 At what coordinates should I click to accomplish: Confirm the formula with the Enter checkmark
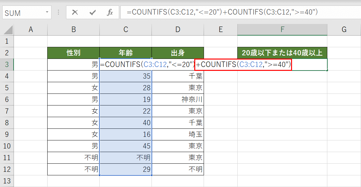(93, 13)
